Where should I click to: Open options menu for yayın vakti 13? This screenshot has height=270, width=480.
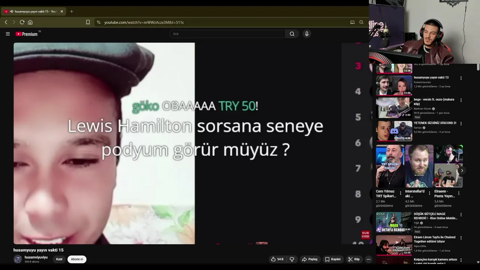pyautogui.click(x=461, y=78)
